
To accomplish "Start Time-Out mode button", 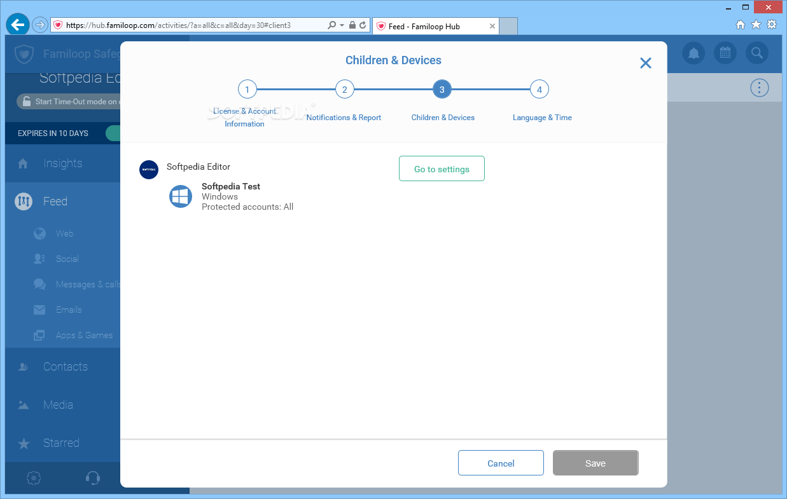I will pos(69,101).
